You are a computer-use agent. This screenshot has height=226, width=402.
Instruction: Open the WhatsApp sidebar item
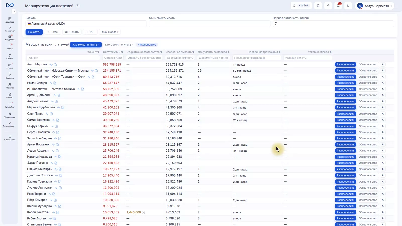point(10,105)
